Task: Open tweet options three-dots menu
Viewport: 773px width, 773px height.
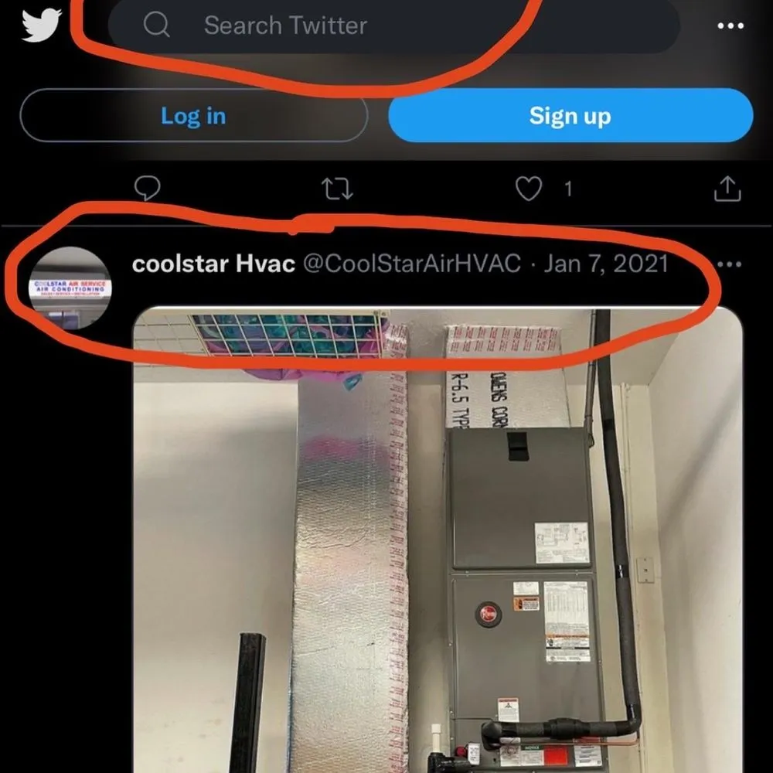Action: point(730,264)
